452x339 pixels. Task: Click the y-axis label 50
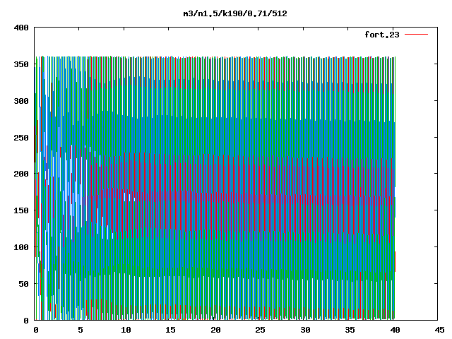(23, 284)
